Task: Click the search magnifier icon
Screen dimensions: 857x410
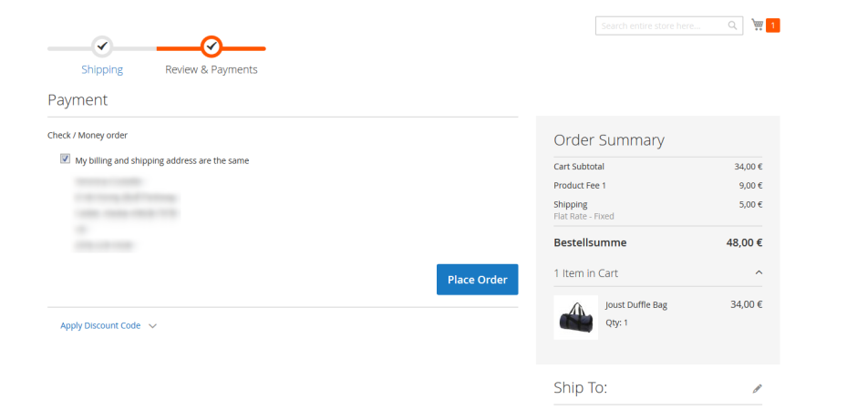Action: pos(732,26)
